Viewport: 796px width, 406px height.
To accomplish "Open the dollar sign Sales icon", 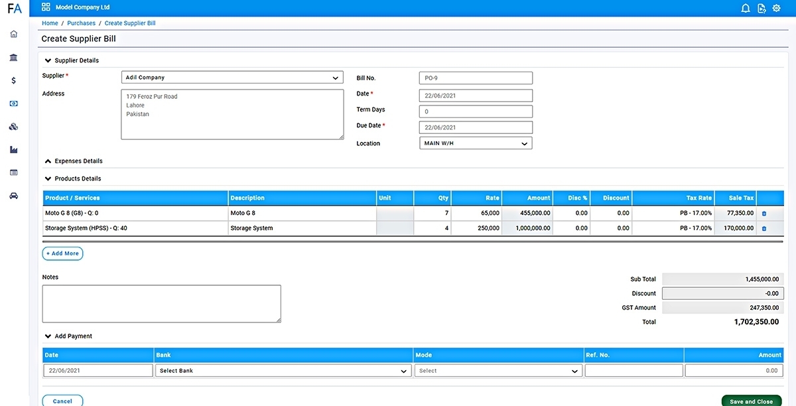I will click(14, 80).
